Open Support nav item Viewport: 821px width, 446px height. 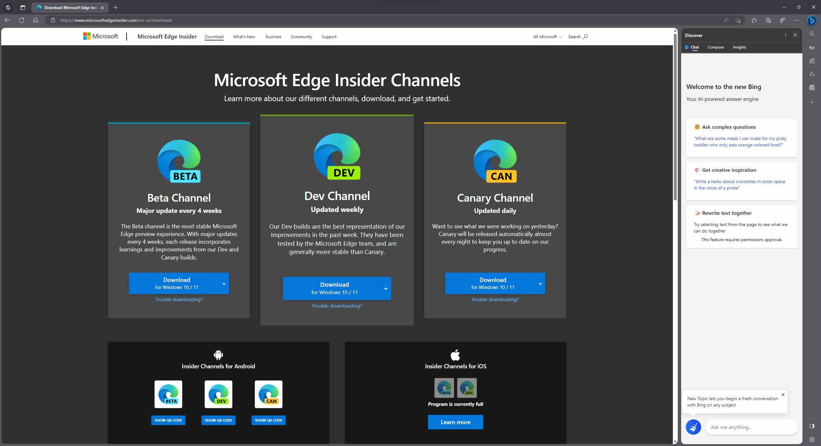pyautogui.click(x=329, y=37)
